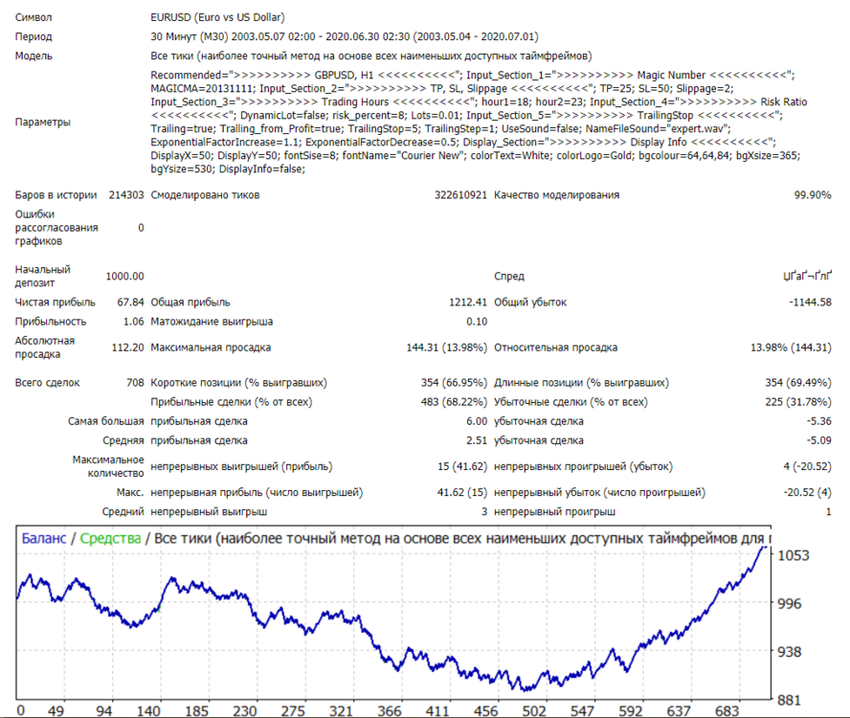The width and height of the screenshot is (850, 718).
Task: Click the 'Убыточные сделки (% от всех)' label
Action: tap(570, 402)
